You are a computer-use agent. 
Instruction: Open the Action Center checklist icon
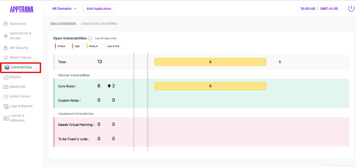[x=6, y=97]
